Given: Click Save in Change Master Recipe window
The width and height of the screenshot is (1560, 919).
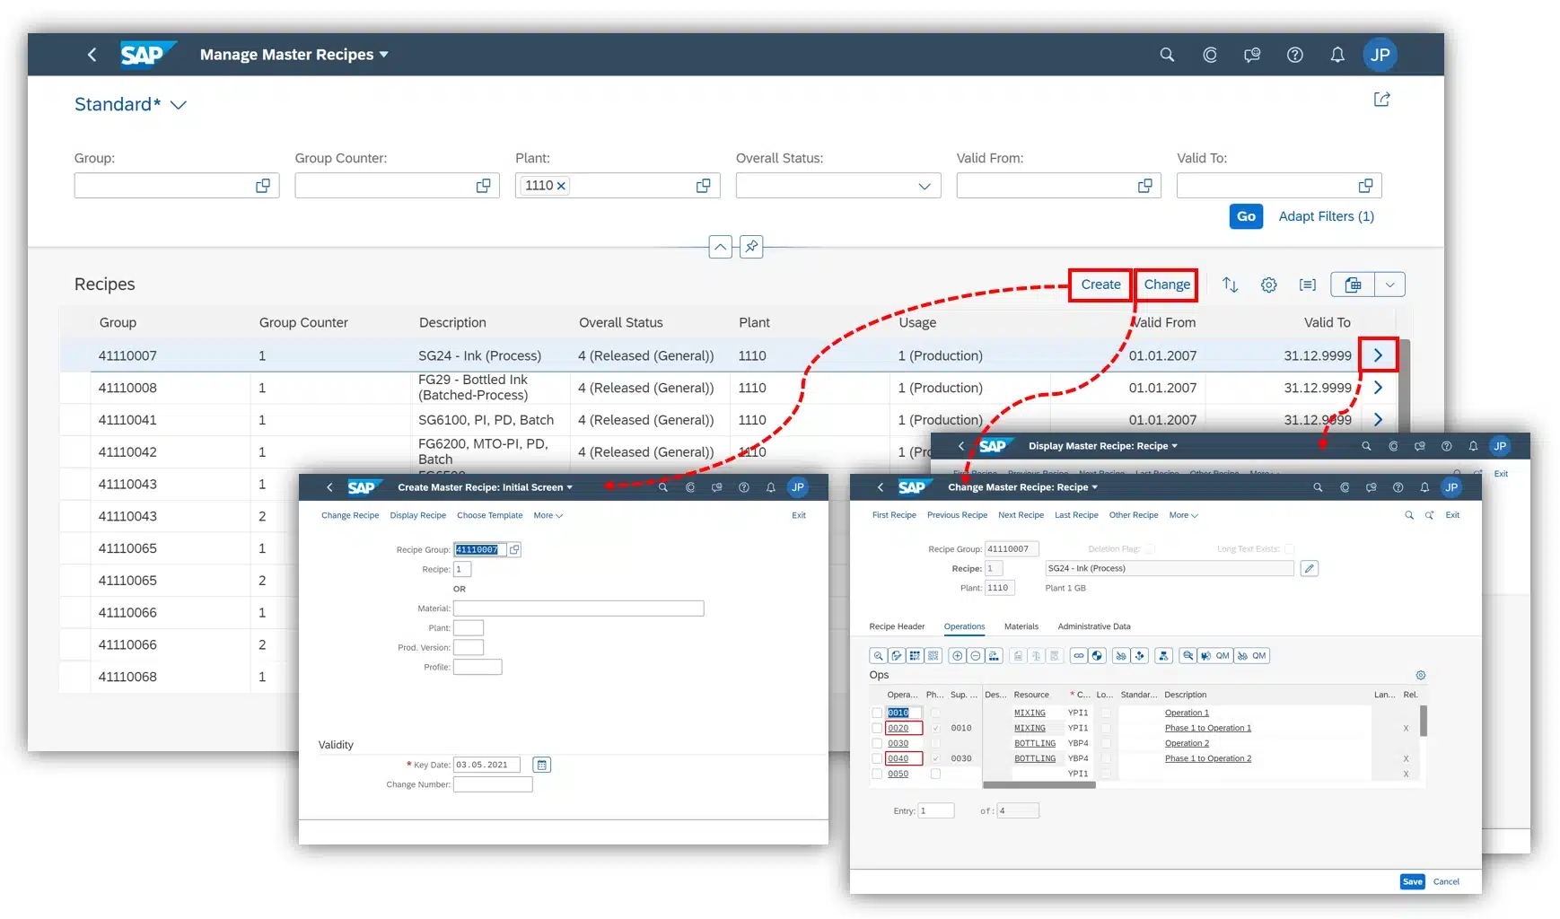Looking at the screenshot, I should click(x=1412, y=881).
